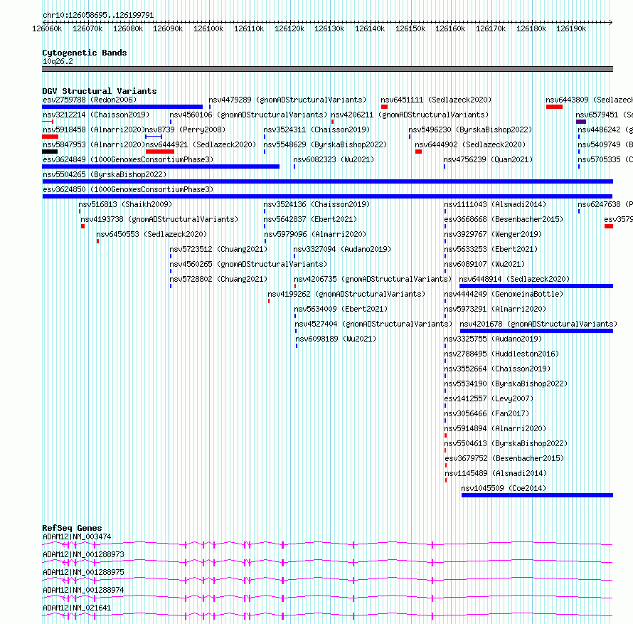Click nsv3325755 (Audano2019) label

[x=493, y=339]
